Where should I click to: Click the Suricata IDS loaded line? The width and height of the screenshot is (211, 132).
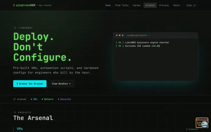138,46
